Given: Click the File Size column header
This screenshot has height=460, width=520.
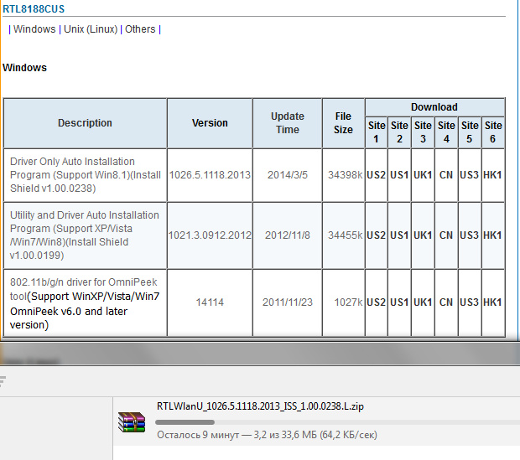Looking at the screenshot, I should point(343,123).
